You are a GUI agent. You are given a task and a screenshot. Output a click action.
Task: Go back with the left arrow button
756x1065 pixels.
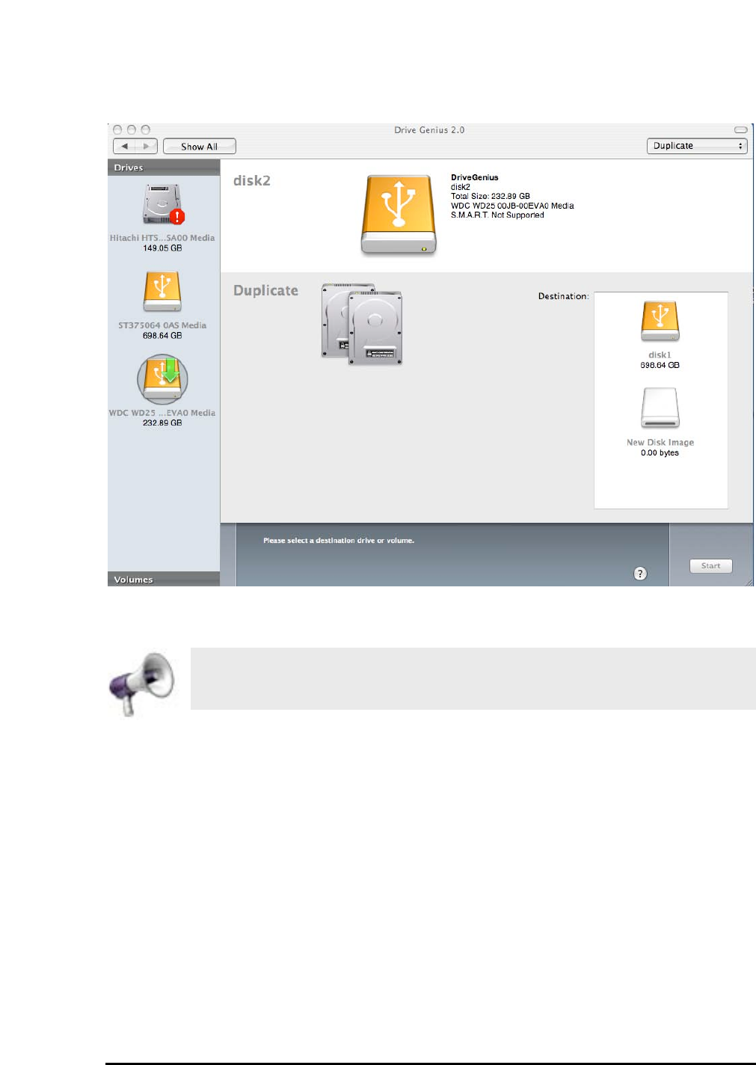point(124,147)
